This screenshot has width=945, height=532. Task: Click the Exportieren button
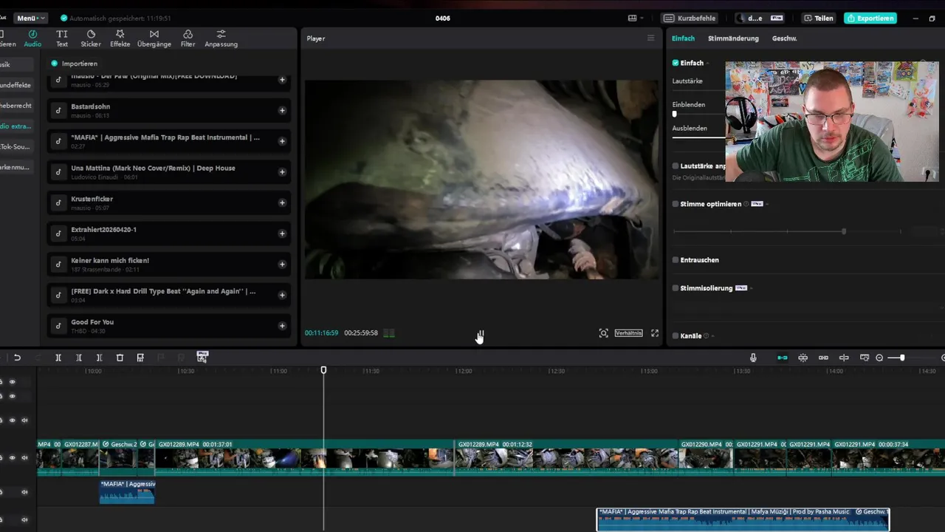click(x=870, y=18)
